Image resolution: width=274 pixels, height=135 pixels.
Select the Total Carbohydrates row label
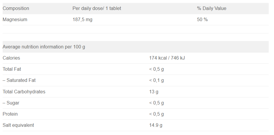point(24,92)
